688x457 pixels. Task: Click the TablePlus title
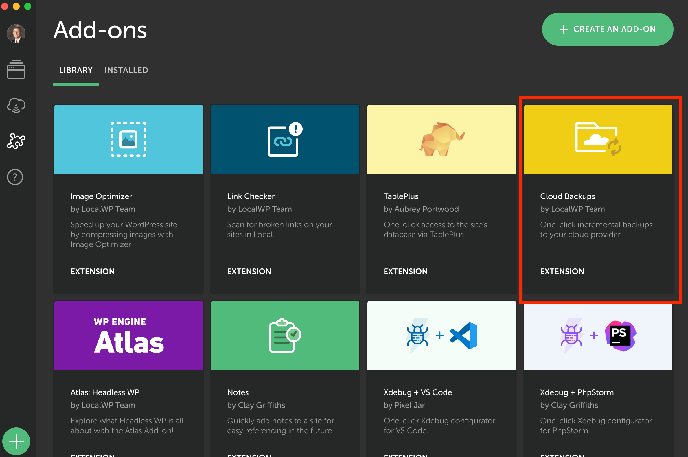(401, 196)
